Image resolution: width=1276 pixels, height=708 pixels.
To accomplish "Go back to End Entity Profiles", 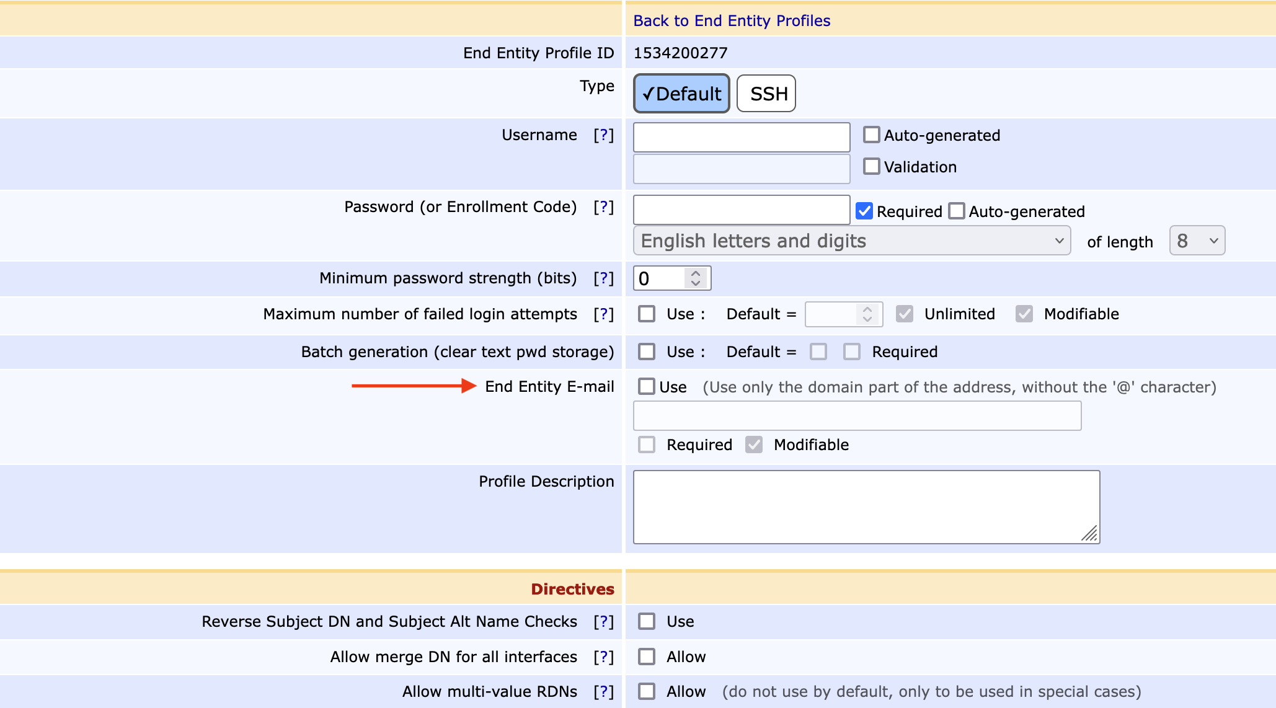I will 732,20.
